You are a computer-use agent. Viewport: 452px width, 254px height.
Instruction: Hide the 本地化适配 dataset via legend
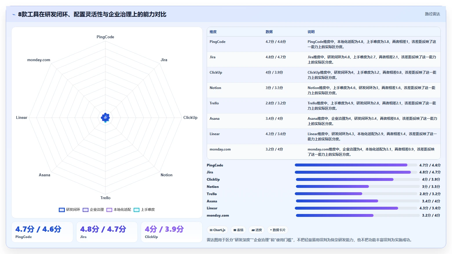click(x=119, y=210)
